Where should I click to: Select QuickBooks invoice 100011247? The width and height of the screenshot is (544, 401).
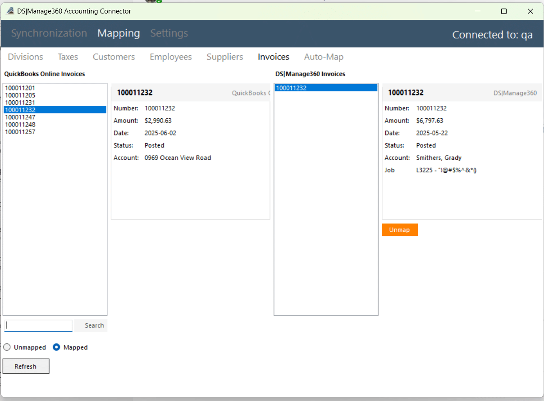20,117
